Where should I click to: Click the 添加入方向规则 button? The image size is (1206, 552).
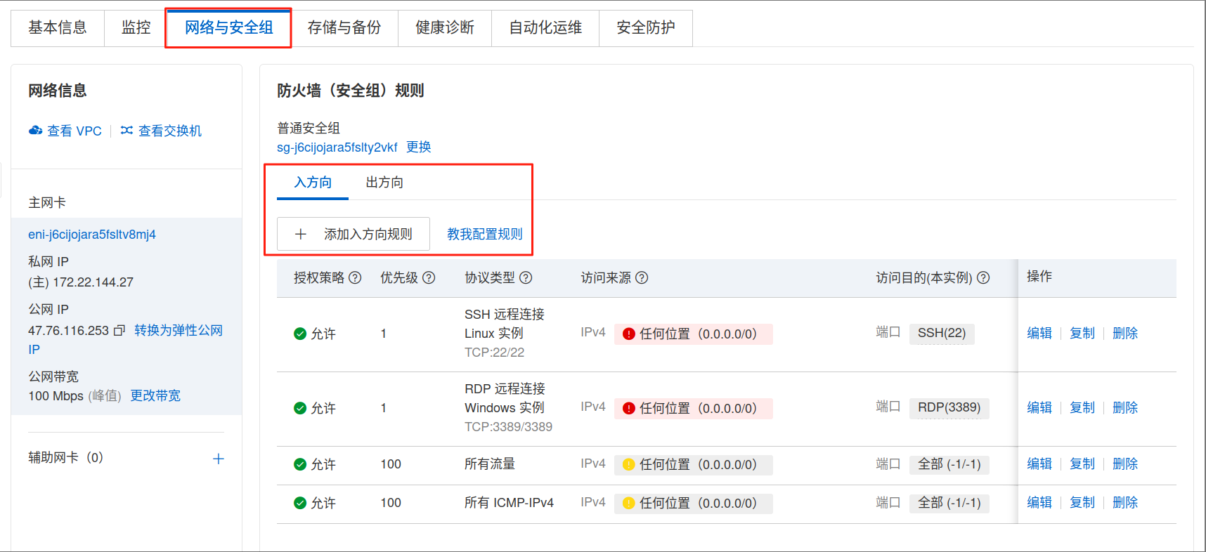click(x=354, y=234)
